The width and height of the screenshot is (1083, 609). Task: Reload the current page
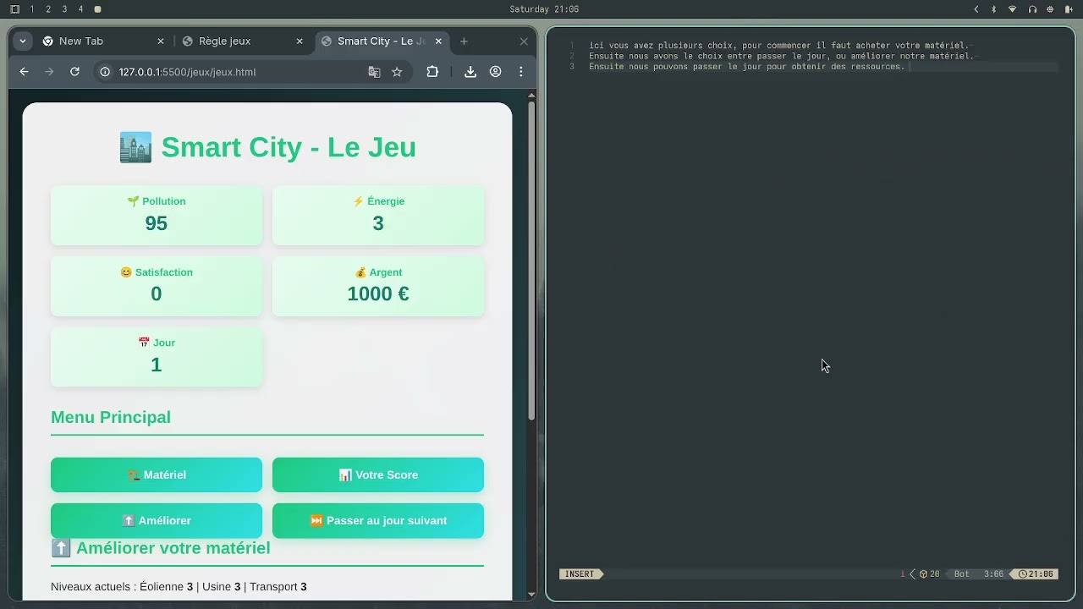[74, 72]
